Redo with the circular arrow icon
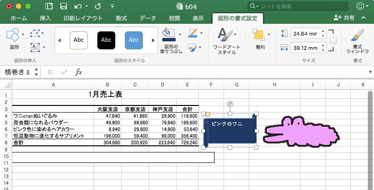The image size is (374, 190). point(98,7)
